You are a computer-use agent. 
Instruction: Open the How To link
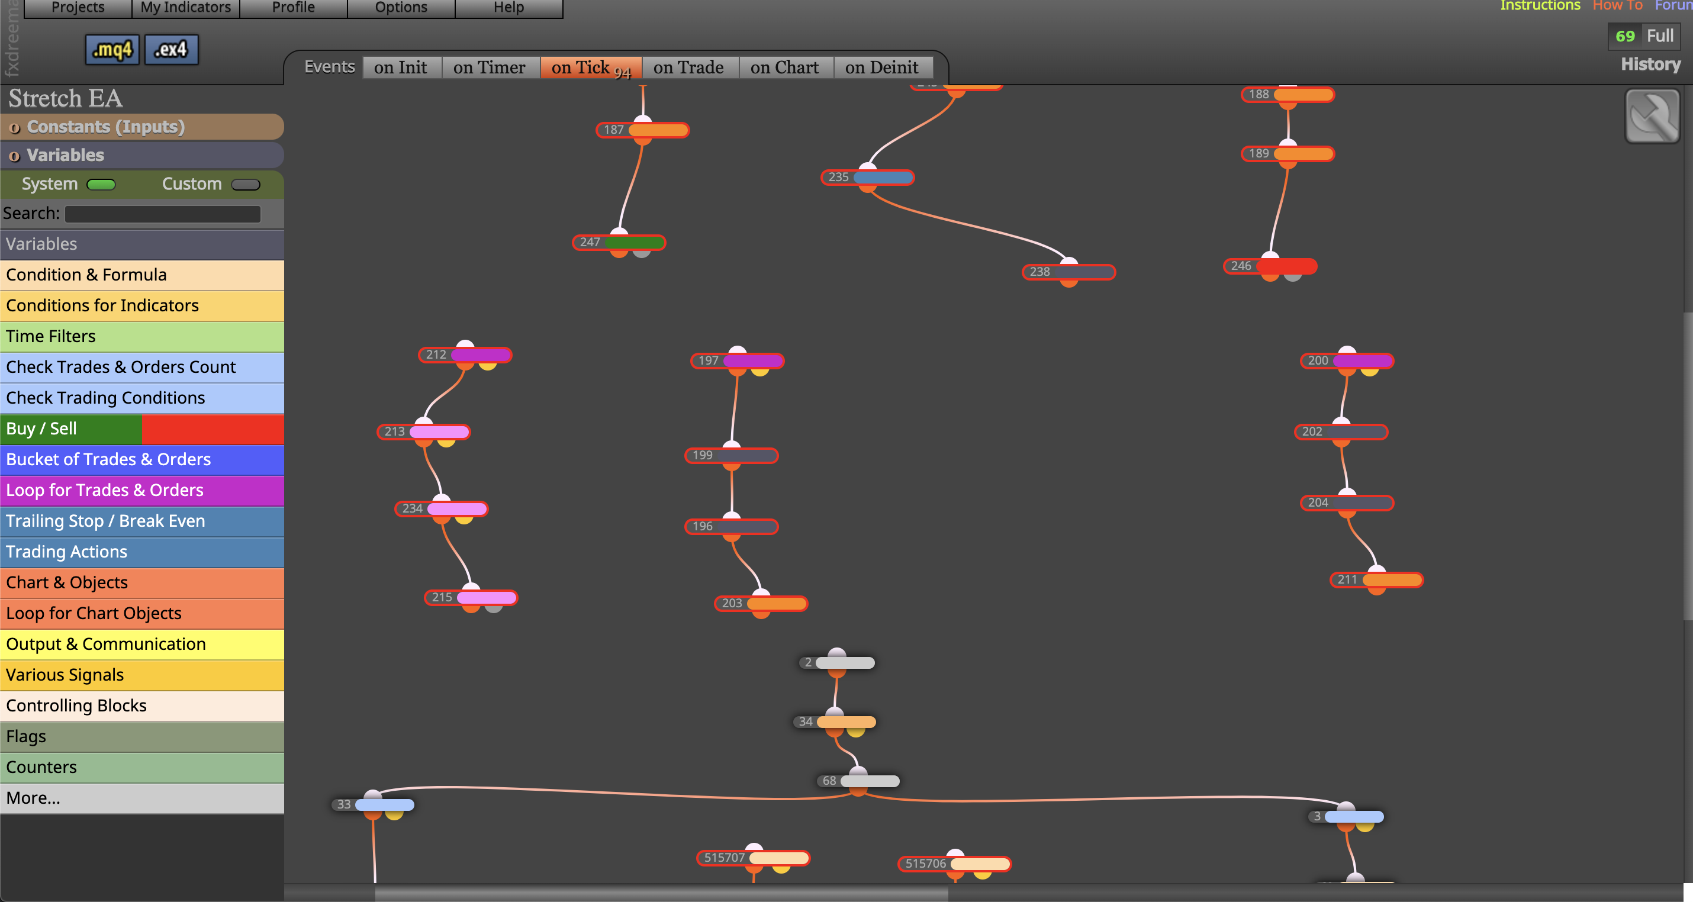(x=1617, y=6)
